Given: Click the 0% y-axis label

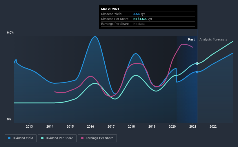Looking at the screenshot, I should (9, 120).
